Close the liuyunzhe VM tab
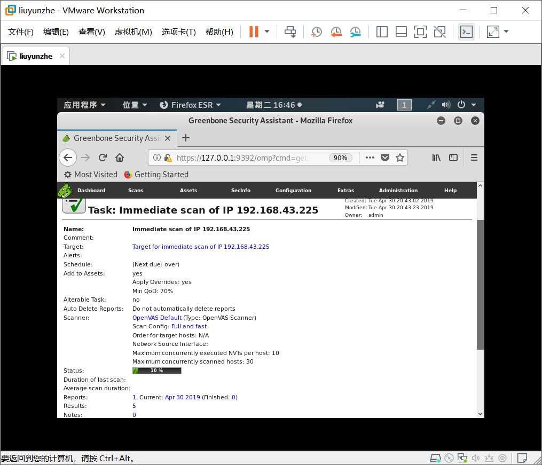The width and height of the screenshot is (542, 465). pyautogui.click(x=62, y=56)
